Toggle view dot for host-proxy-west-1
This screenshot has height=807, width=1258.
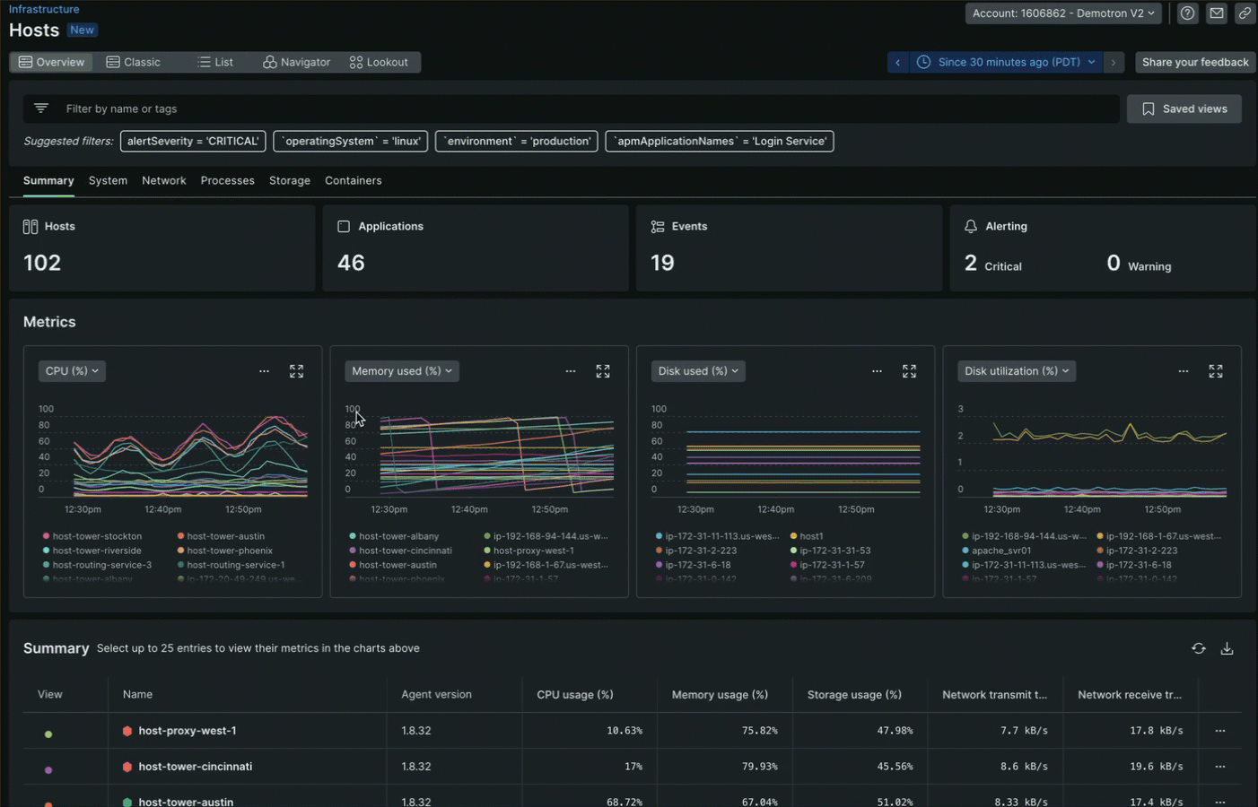48,733
